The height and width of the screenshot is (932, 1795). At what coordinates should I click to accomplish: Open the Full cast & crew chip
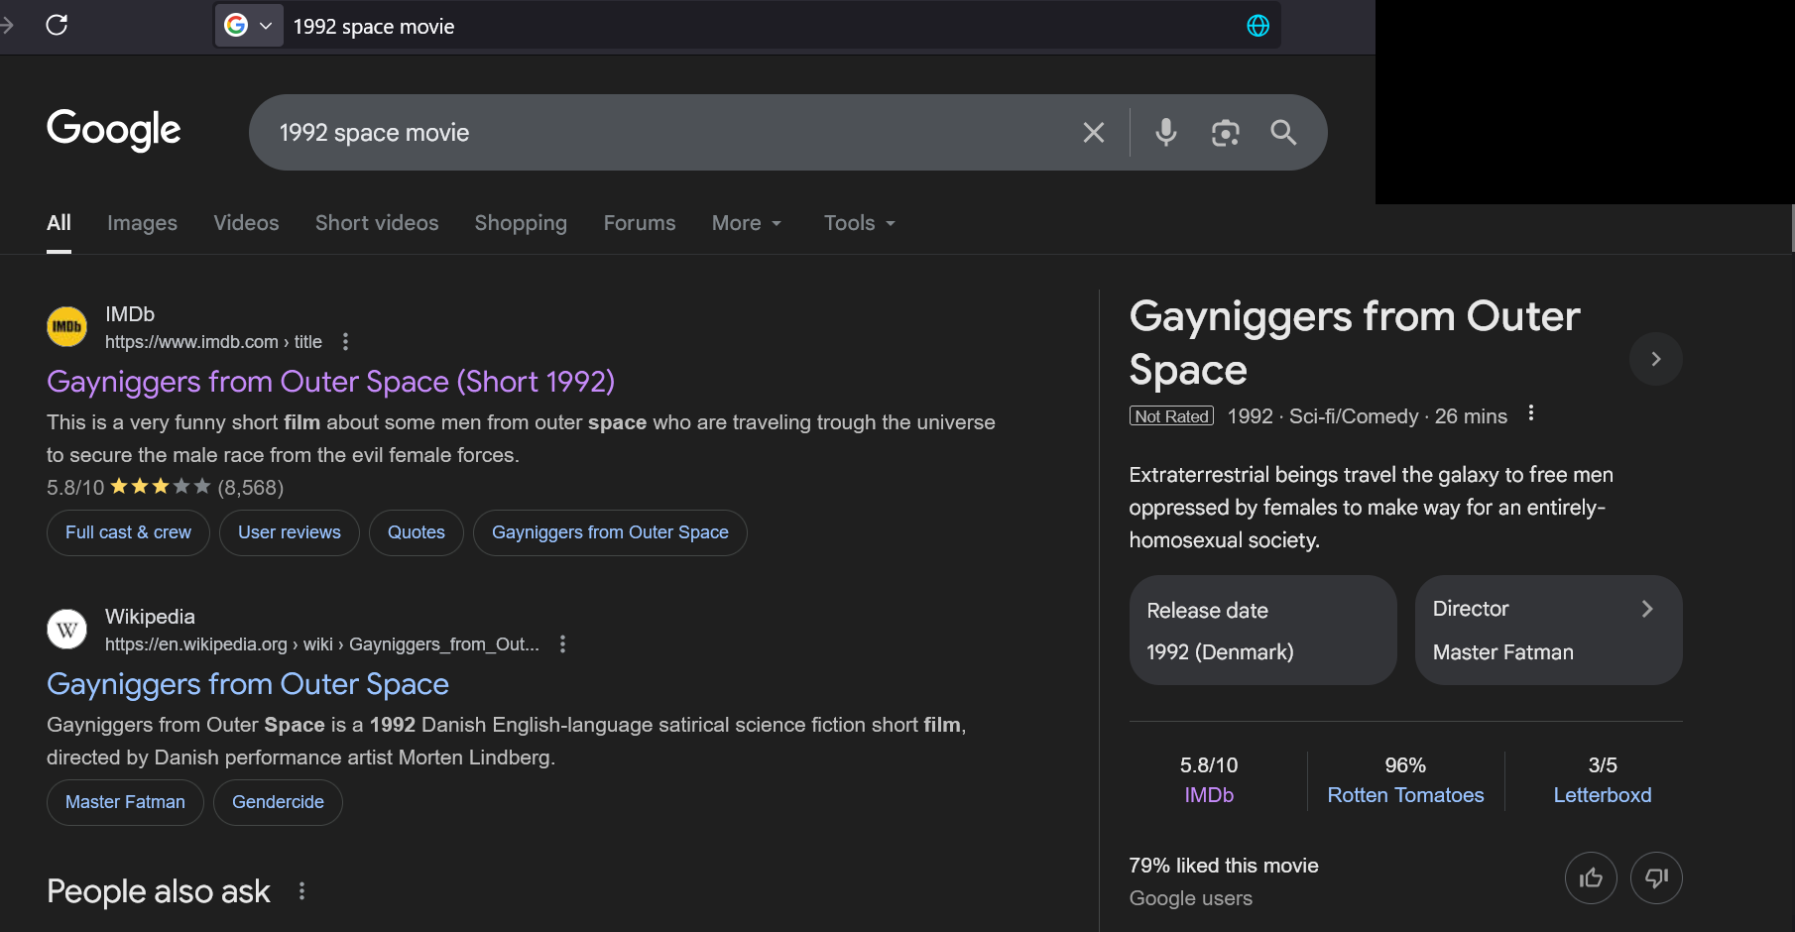[128, 532]
